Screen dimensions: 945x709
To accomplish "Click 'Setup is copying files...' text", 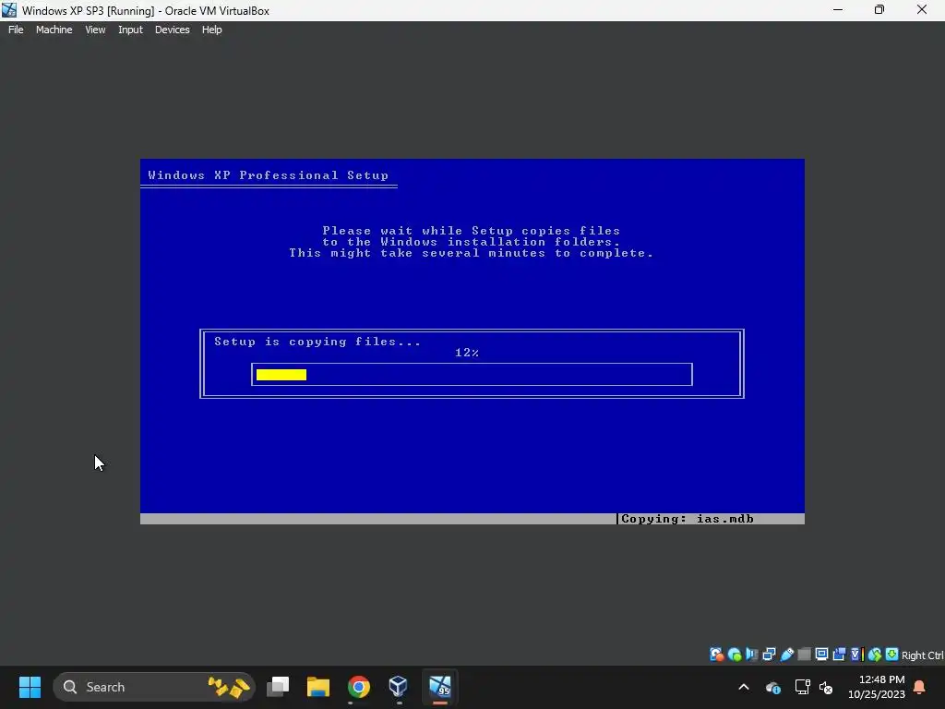I will [317, 342].
